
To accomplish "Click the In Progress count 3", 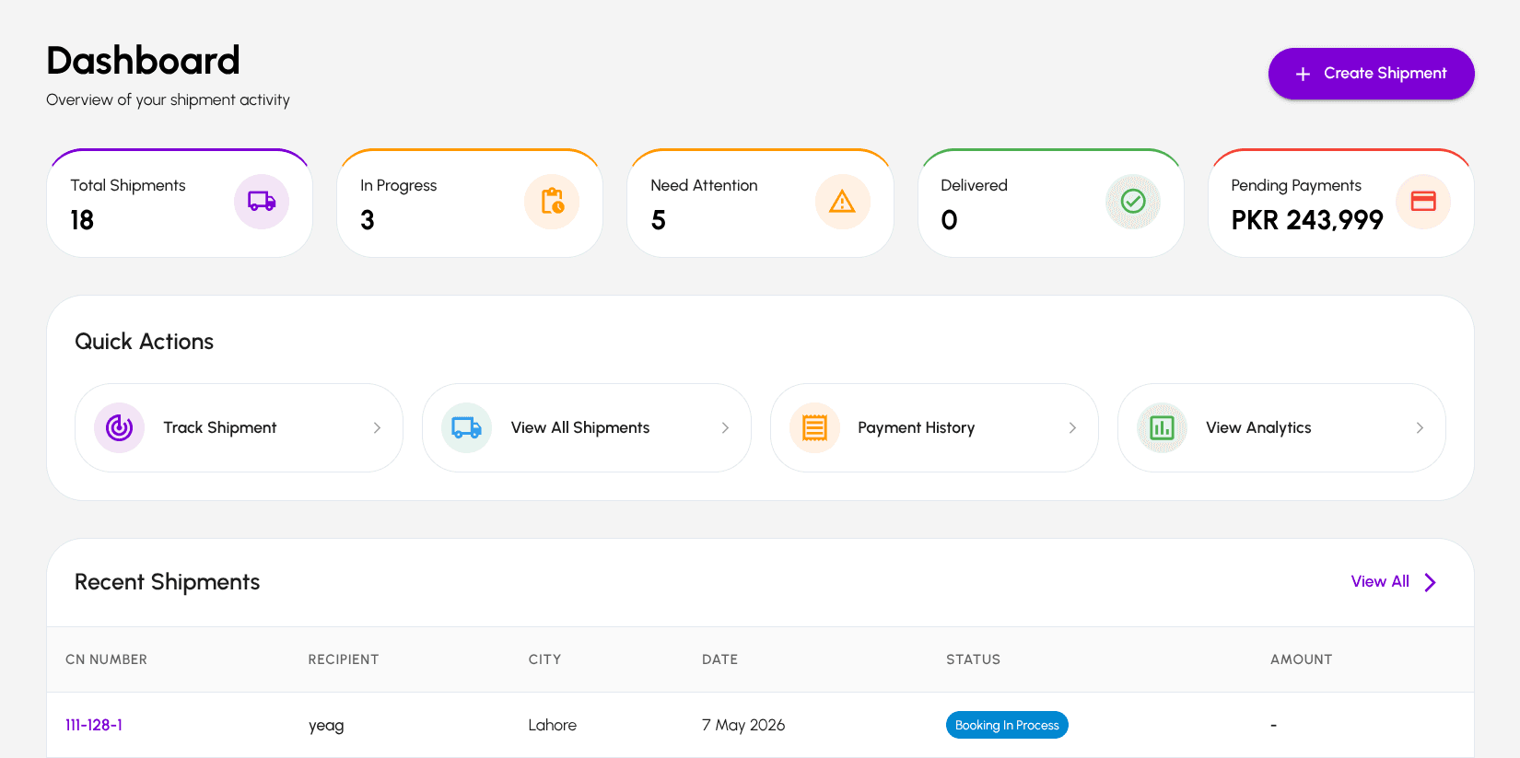I will [x=368, y=220].
